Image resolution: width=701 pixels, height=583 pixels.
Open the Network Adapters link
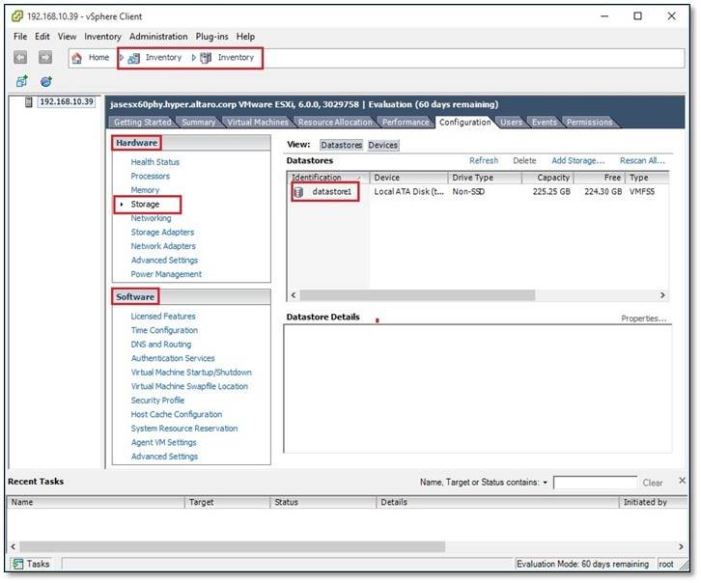point(163,246)
